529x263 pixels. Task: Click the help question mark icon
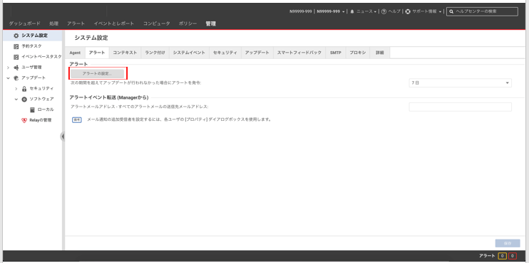coord(384,11)
